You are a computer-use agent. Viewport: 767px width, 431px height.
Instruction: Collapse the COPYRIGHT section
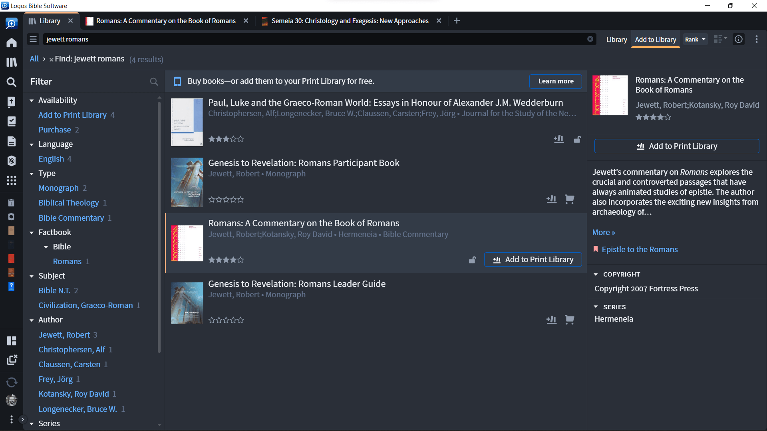596,275
